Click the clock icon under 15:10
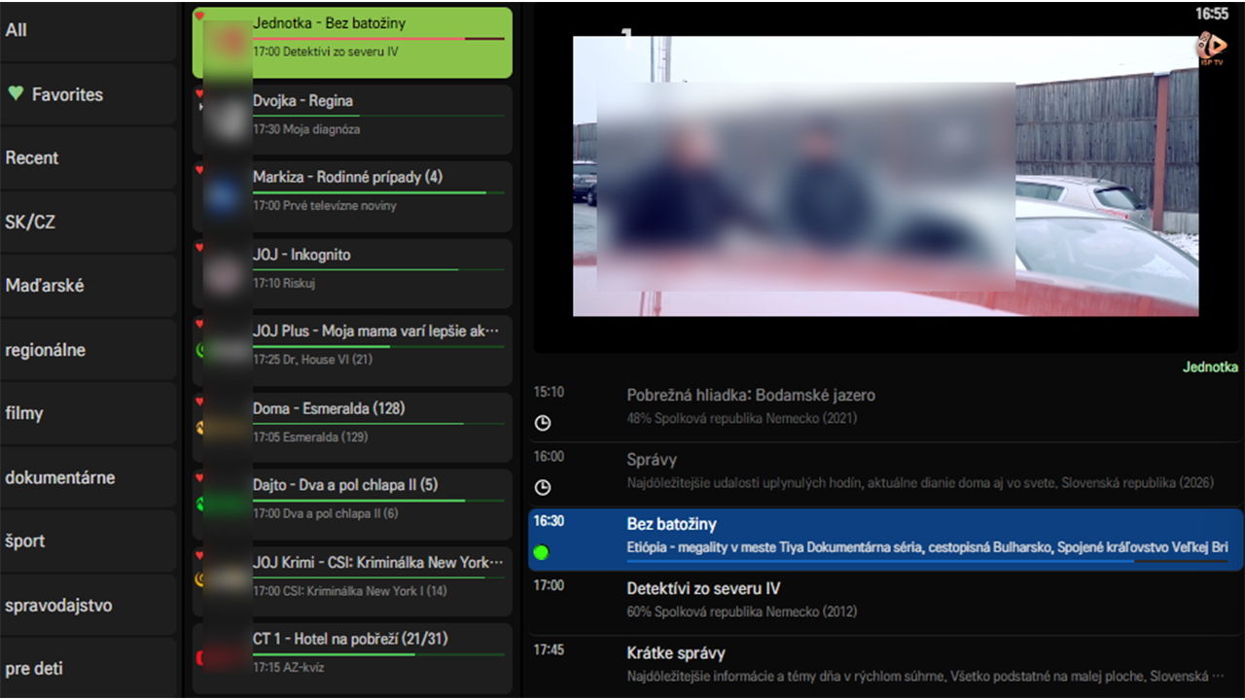This screenshot has height=700, width=1245. point(543,423)
